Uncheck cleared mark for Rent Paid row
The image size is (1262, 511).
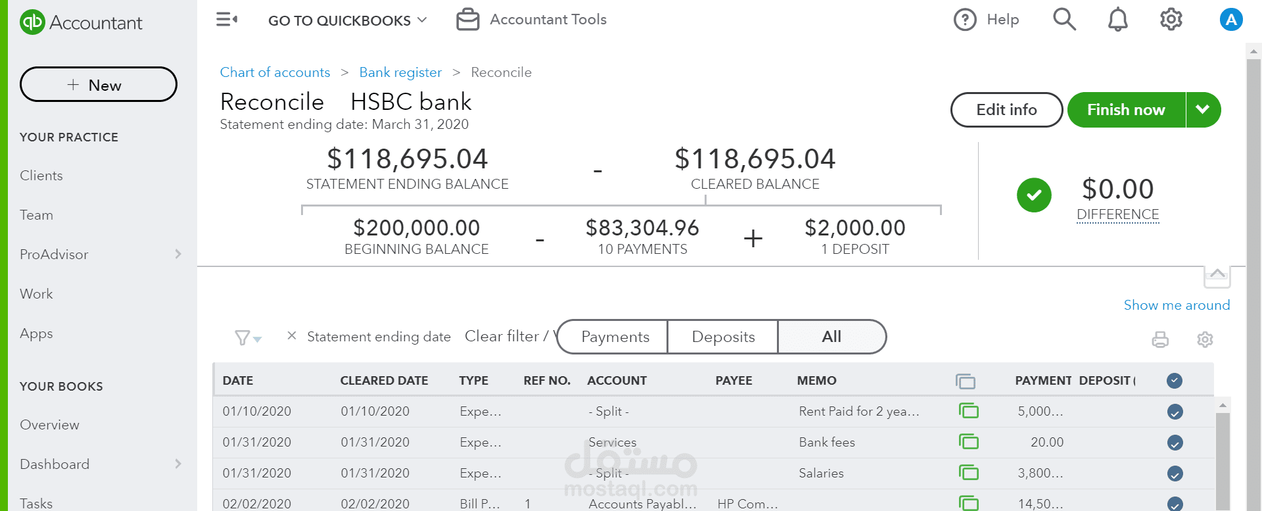coord(1175,412)
